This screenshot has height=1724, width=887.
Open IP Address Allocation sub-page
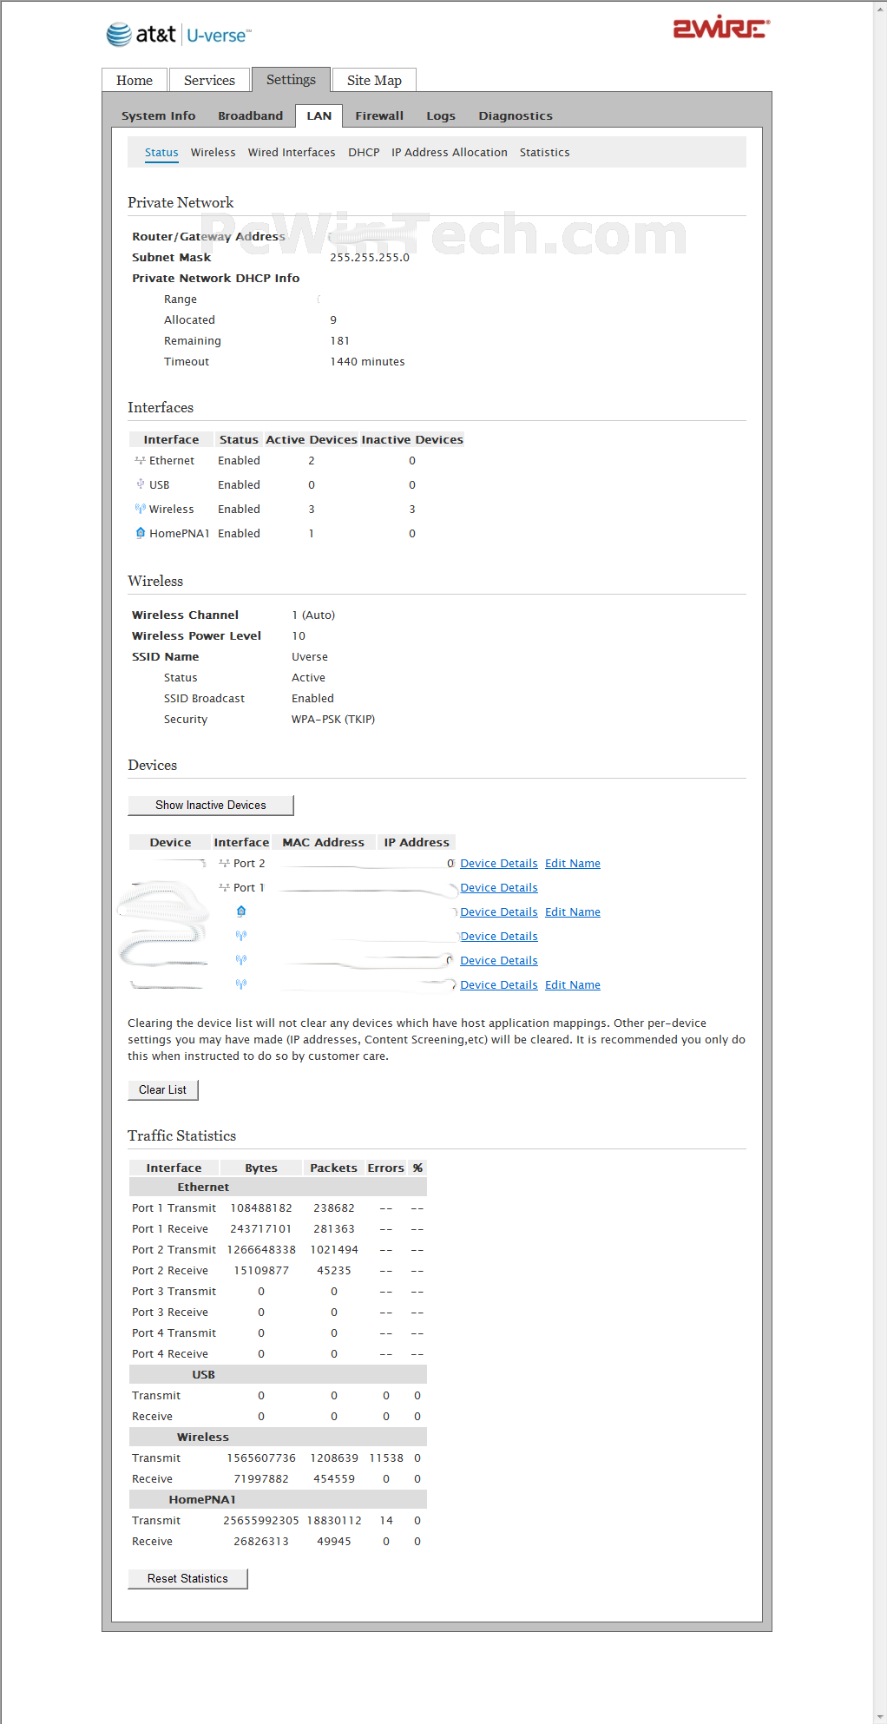coord(449,152)
